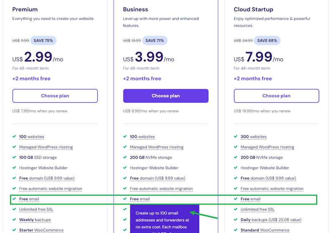
Task: Click the Cloud Startup plan heading
Action: coord(253,9)
